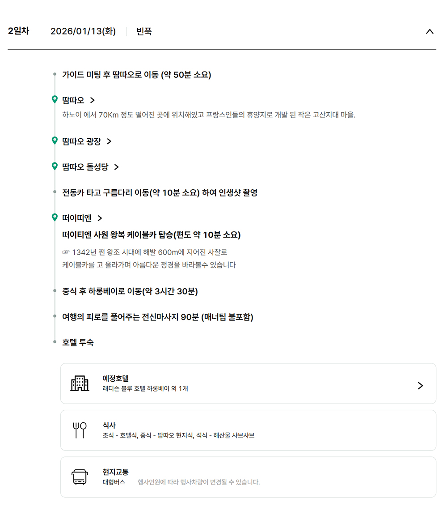Click the fork and spoon meal icon
Screen dimensions: 447x511
pyautogui.click(x=80, y=430)
